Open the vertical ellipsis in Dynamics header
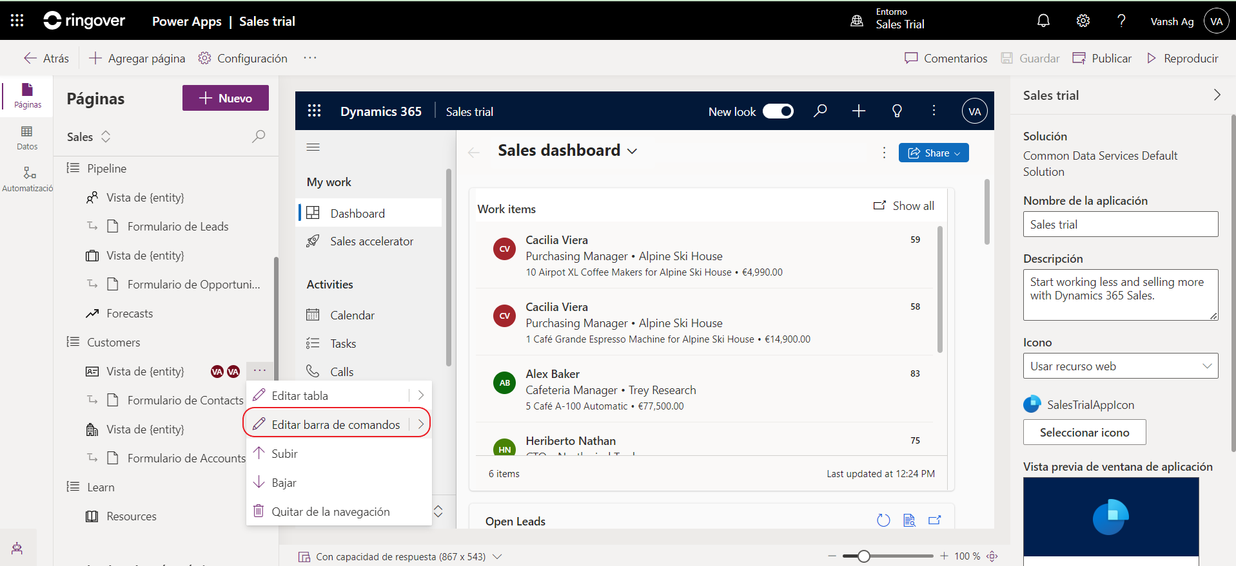Screen dimensions: 1236x566 pos(934,111)
